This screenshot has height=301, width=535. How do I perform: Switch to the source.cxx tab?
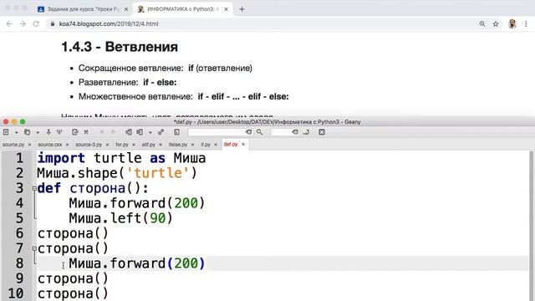coord(50,145)
